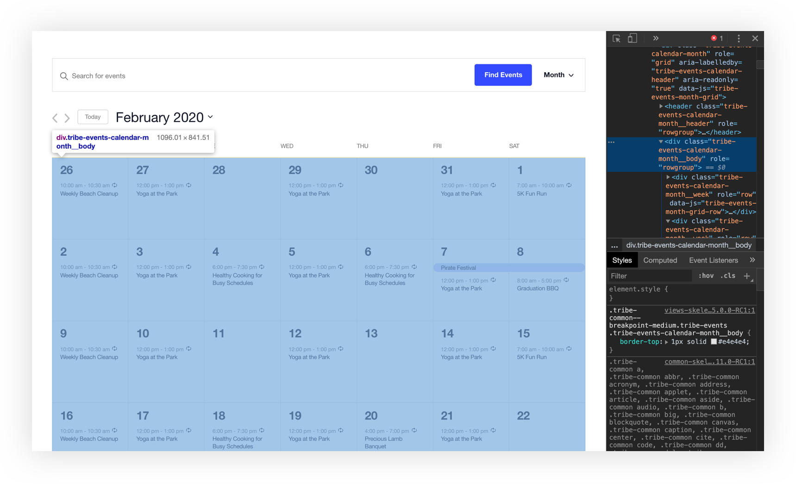Viewport: 796px width, 484px height.
Task: Open the DevTools error counter
Action: [x=717, y=38]
